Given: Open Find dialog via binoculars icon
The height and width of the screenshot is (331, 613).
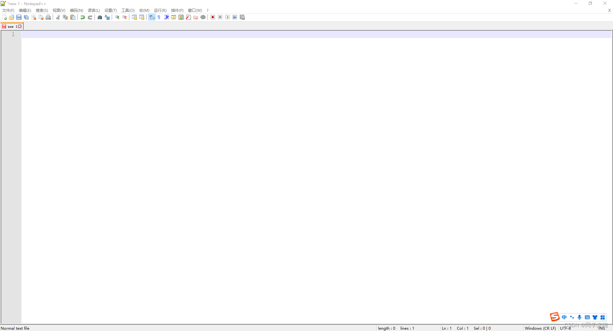Looking at the screenshot, I should [100, 17].
